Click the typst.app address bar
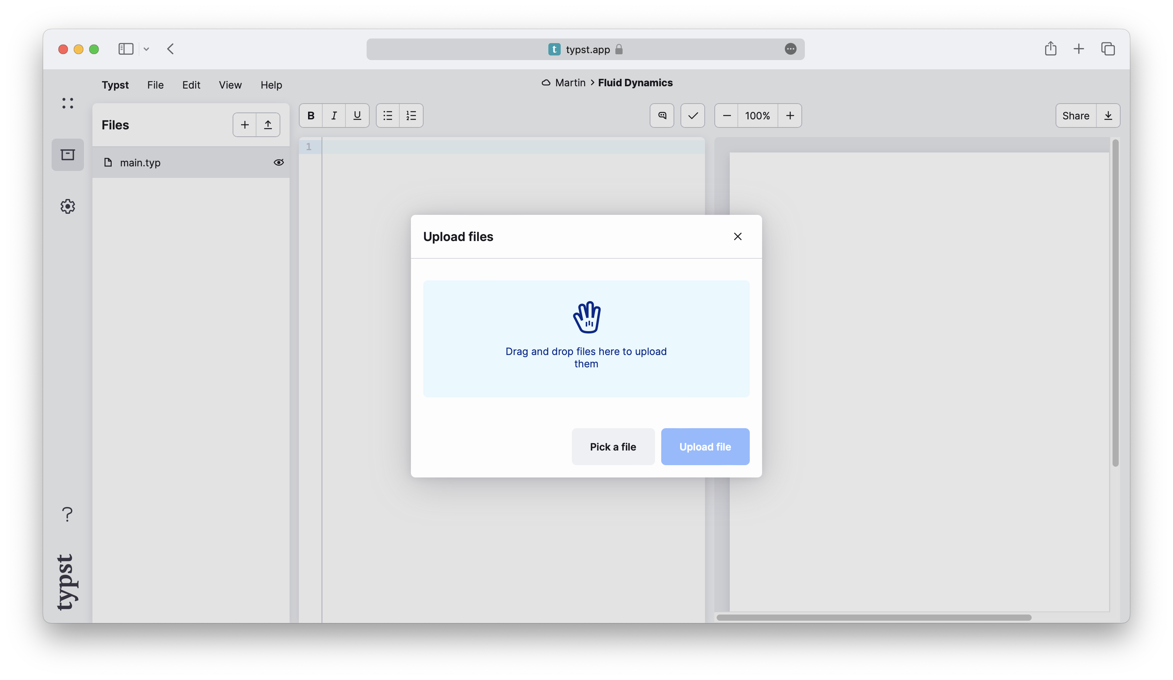The image size is (1173, 680). click(x=586, y=49)
